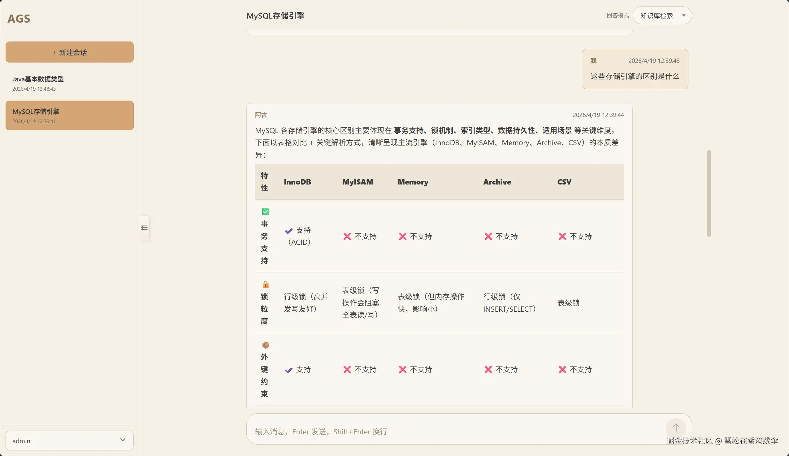The width and height of the screenshot is (789, 456).
Task: Click the send message arrow icon
Action: [676, 428]
